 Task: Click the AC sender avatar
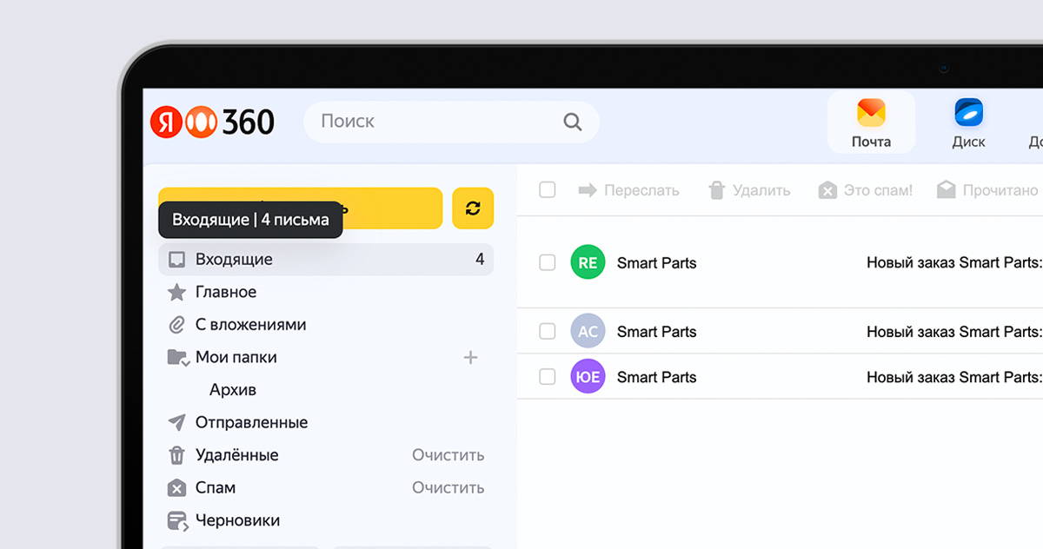588,331
